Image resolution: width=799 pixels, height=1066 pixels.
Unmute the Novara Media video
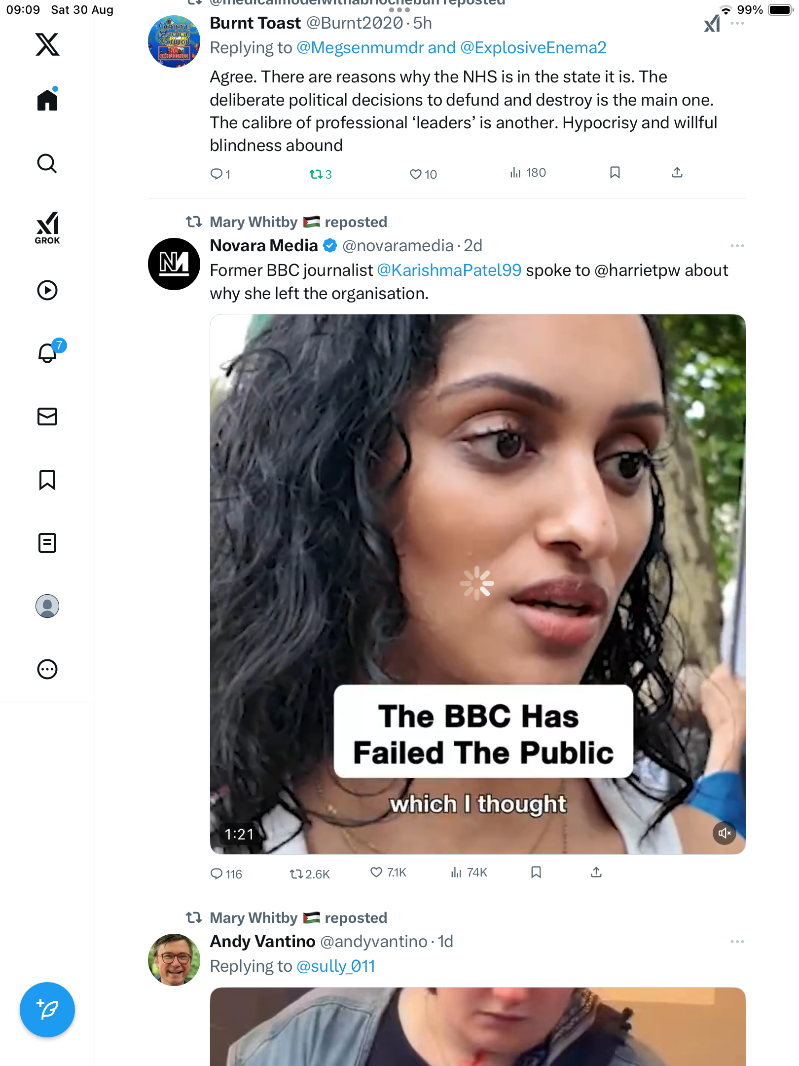[x=724, y=833]
